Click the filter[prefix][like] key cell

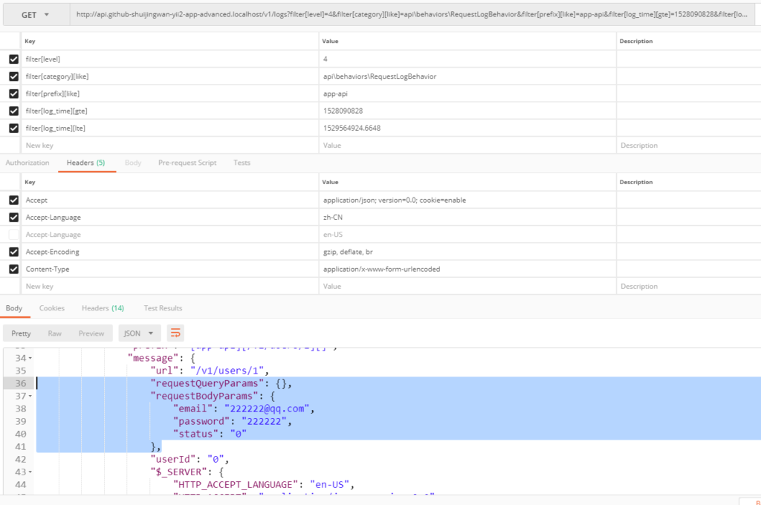(x=170, y=94)
